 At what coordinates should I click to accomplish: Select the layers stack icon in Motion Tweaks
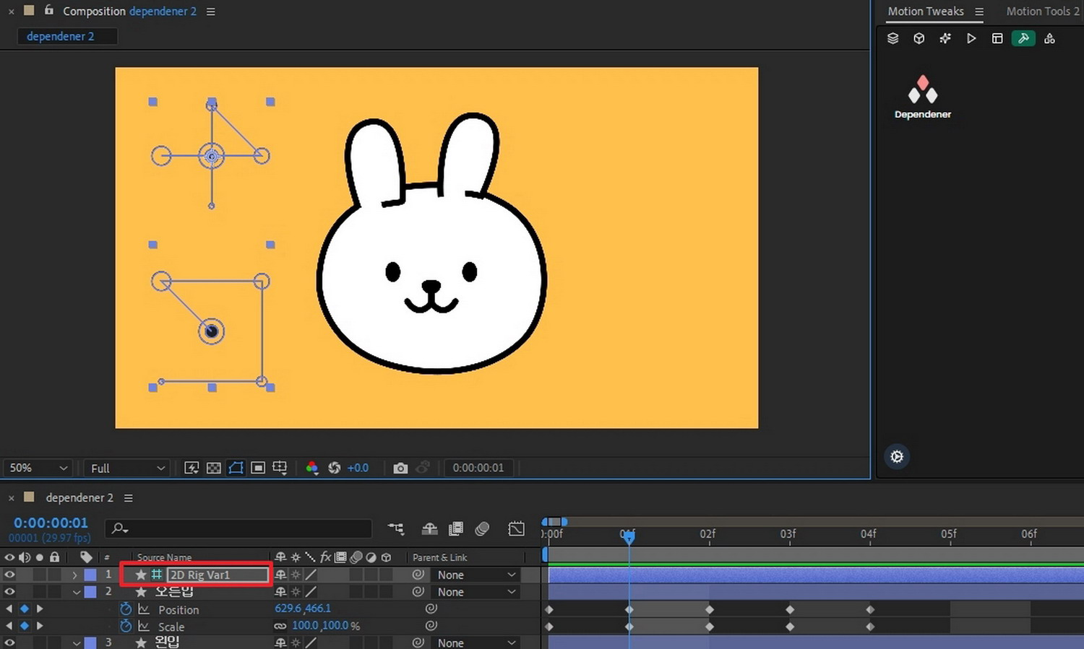coord(893,38)
